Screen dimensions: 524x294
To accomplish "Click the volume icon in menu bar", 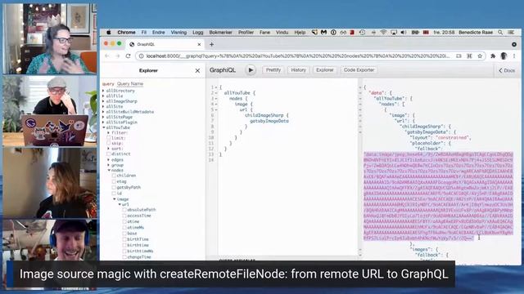I will click(x=404, y=33).
